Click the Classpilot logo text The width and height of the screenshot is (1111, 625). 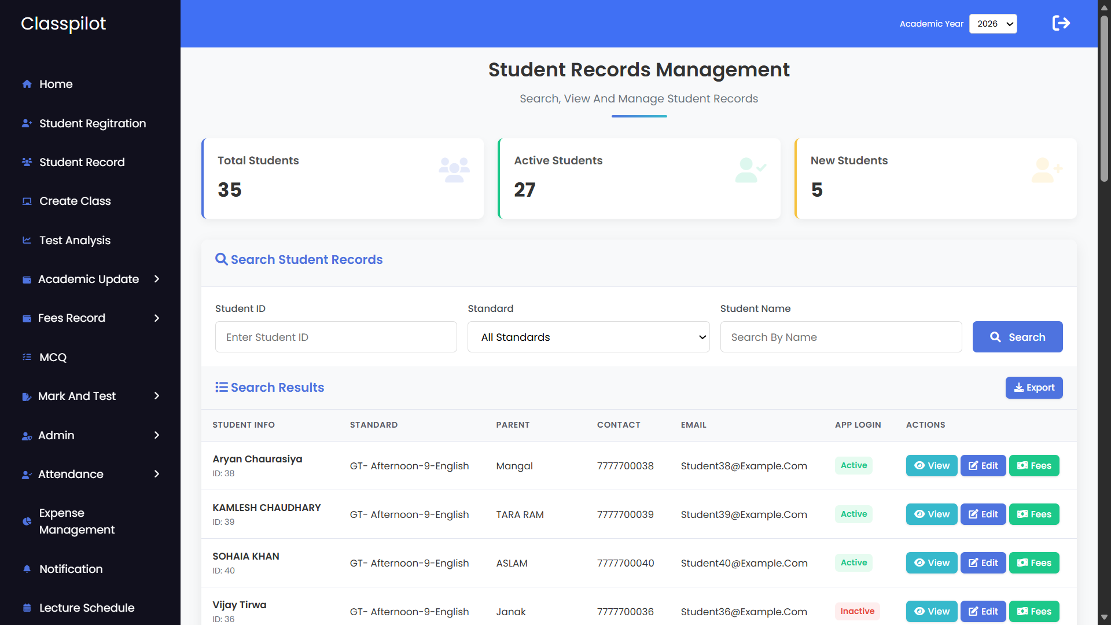tap(64, 24)
